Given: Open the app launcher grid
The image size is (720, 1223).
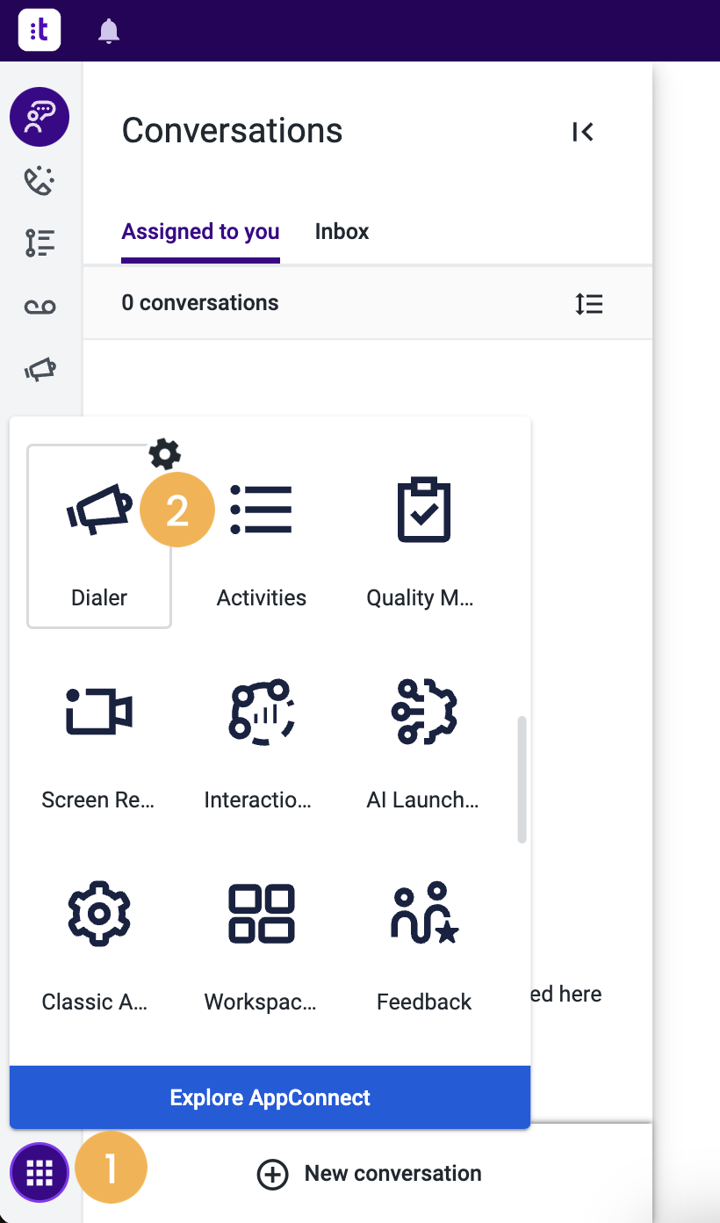Looking at the screenshot, I should point(39,1172).
